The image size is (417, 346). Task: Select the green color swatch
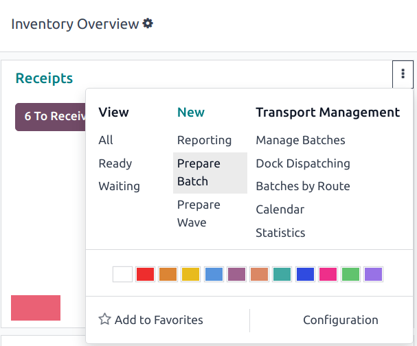pos(350,275)
